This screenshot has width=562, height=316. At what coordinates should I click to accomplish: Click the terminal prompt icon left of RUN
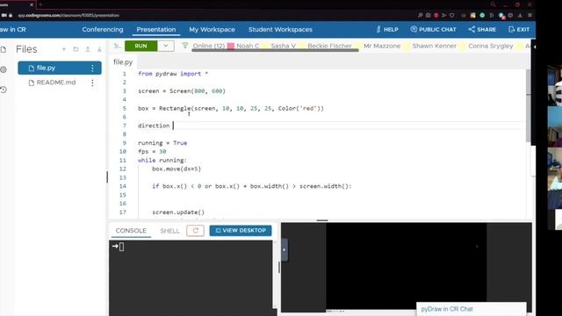coord(117,46)
